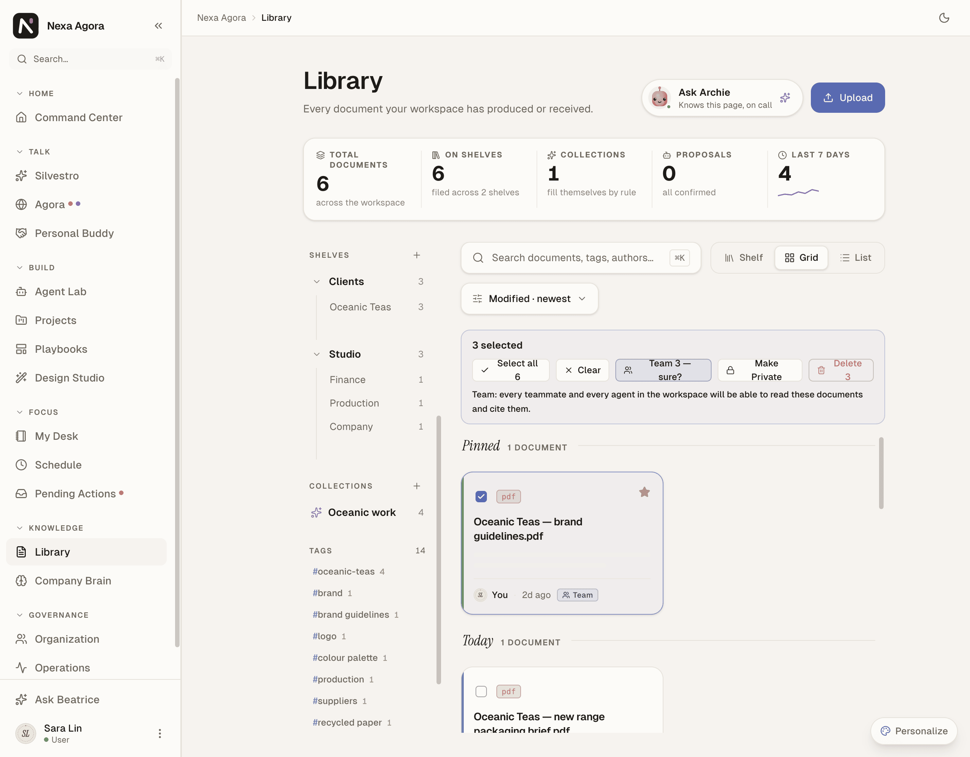Open the Personalize palette button
The width and height of the screenshot is (970, 757).
coord(914,731)
